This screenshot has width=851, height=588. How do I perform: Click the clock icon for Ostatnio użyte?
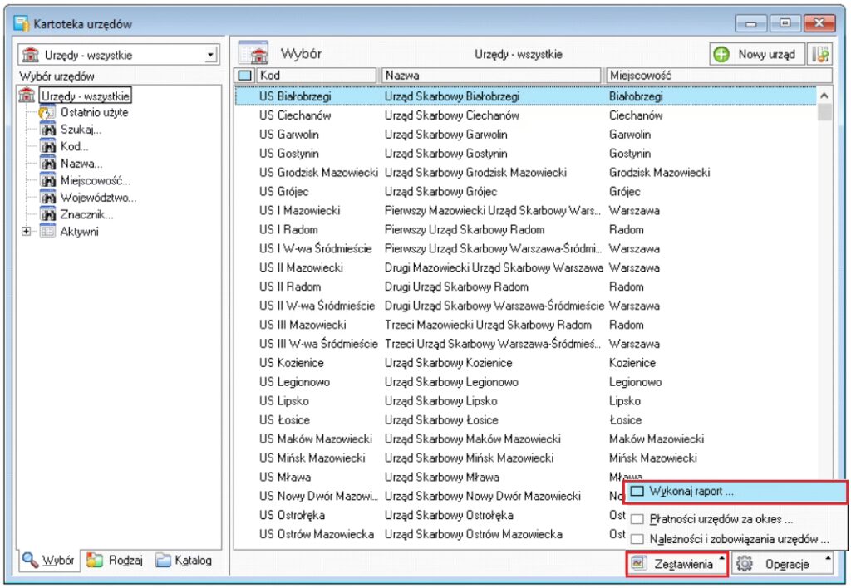(48, 113)
